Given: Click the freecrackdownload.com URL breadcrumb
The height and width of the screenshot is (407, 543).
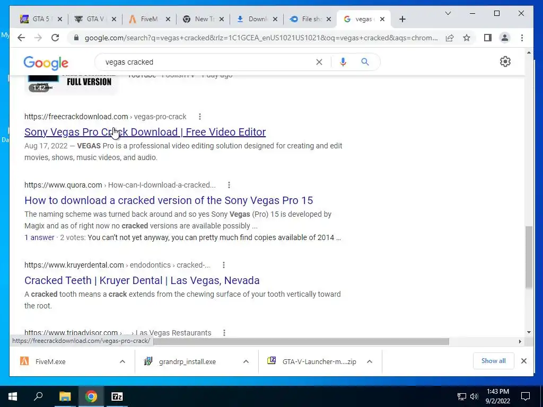Looking at the screenshot, I should point(106,117).
